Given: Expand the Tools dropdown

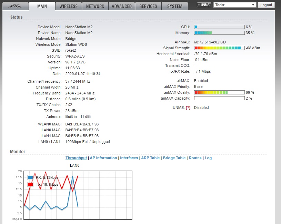Looking at the screenshot, I should coord(234,5).
